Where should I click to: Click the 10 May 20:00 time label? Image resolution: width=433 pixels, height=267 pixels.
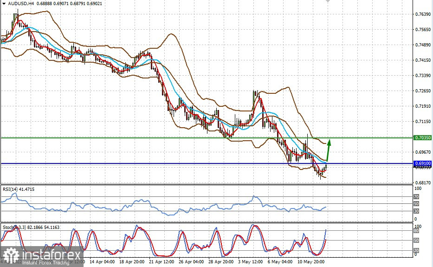click(x=310, y=261)
